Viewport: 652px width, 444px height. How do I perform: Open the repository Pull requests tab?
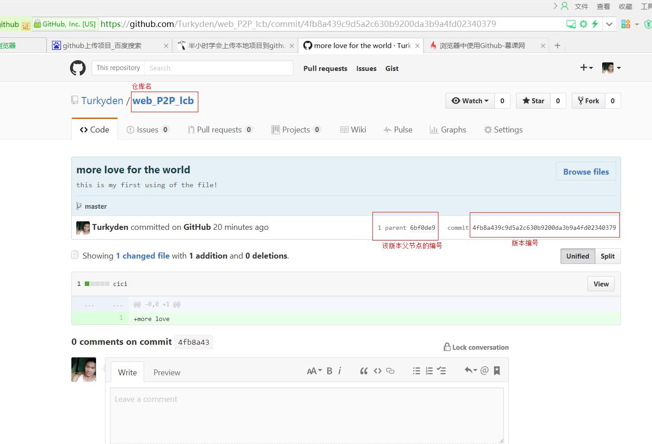tap(220, 130)
